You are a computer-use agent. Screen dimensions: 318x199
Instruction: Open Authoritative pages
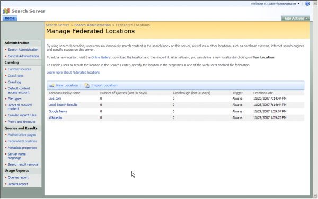coord(22,135)
